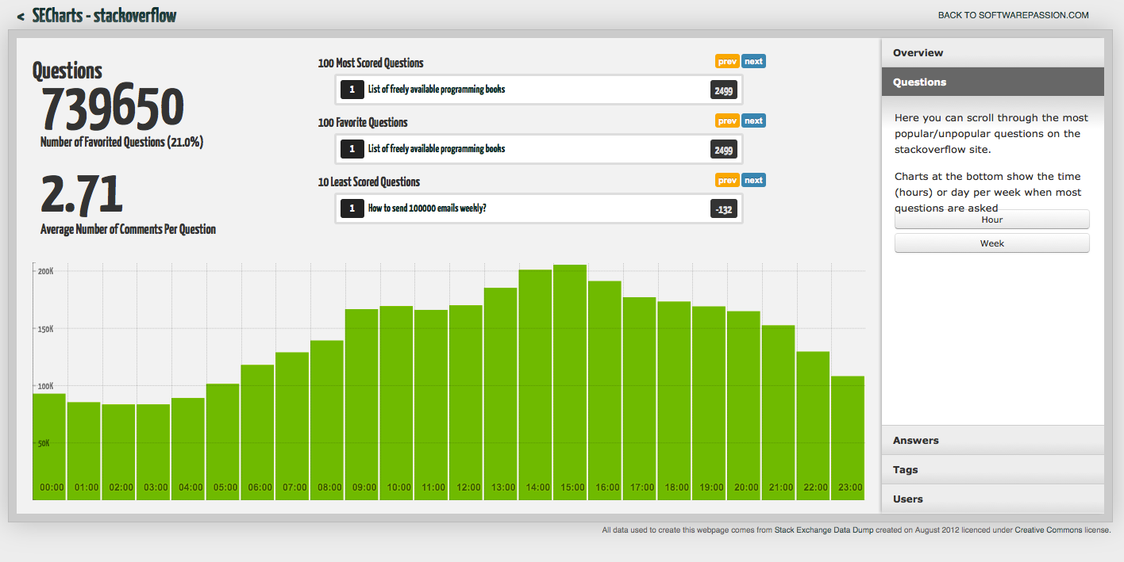Switch chart to Week view
This screenshot has width=1124, height=562.
pyautogui.click(x=991, y=243)
